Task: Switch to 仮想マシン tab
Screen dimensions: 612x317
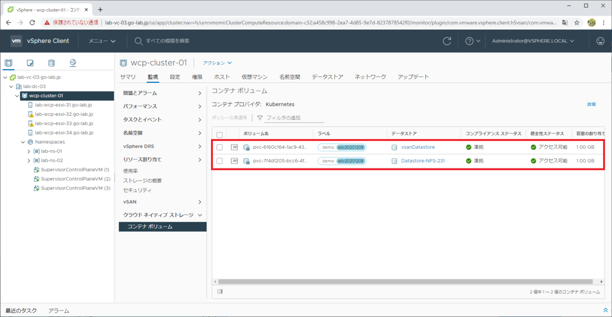Action: [254, 77]
